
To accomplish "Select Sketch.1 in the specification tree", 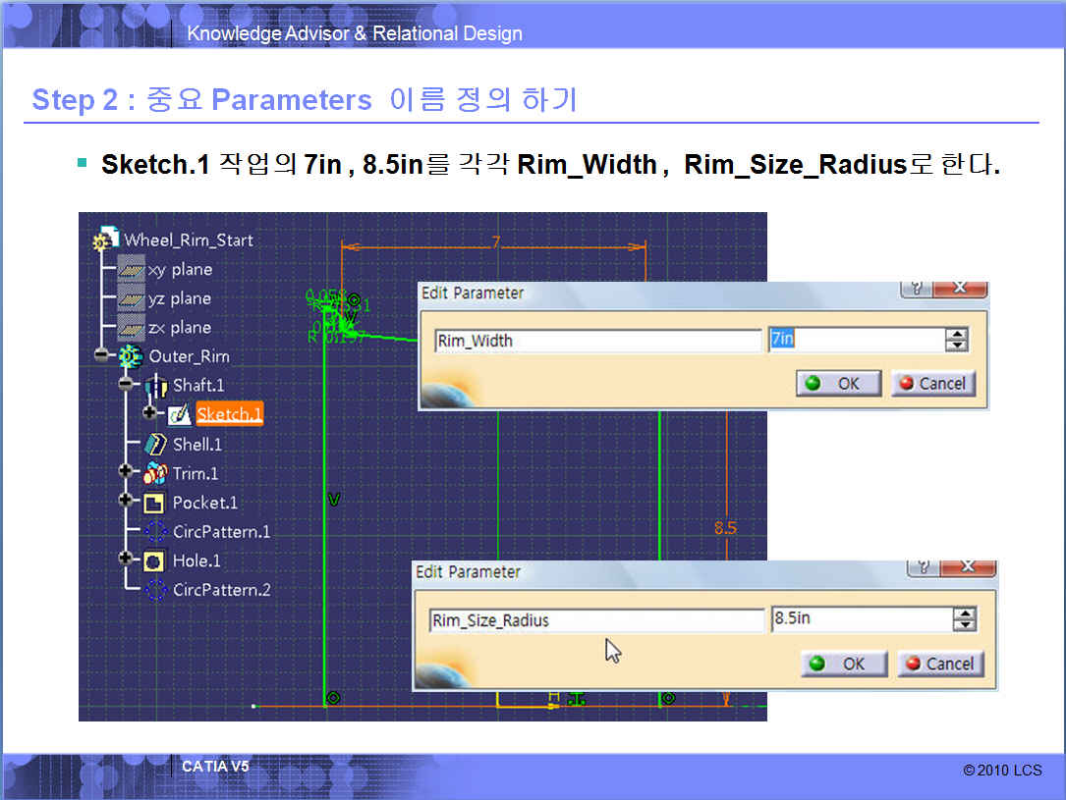I will [229, 414].
